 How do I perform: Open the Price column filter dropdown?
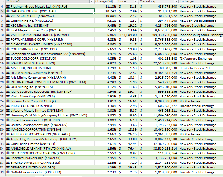[x=136, y=1]
